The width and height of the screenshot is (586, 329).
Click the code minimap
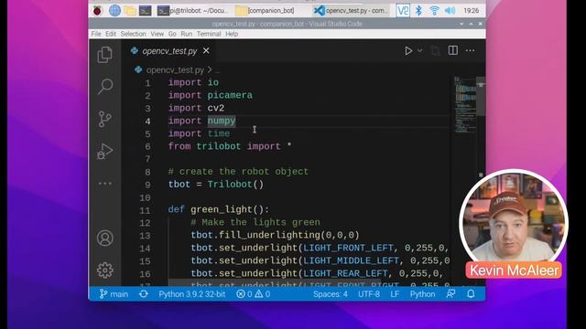464,105
